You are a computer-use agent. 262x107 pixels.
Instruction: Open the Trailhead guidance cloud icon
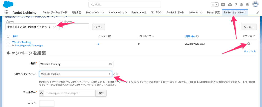pos(230,5)
